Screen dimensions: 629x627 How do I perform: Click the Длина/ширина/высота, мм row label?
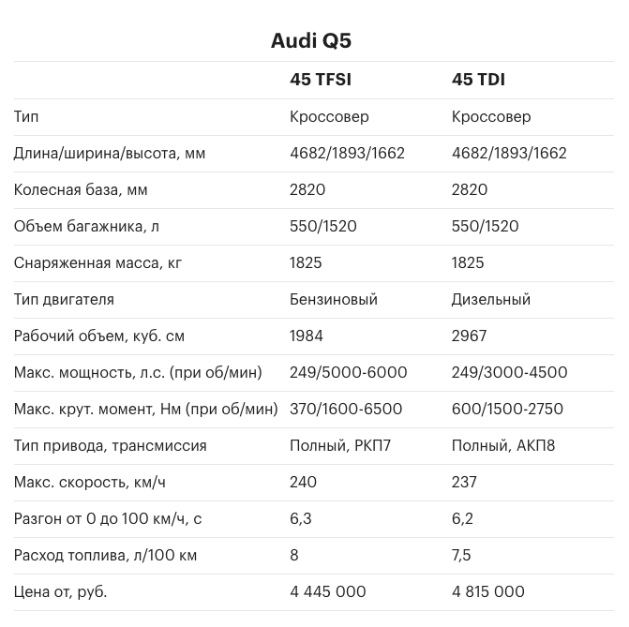pos(110,154)
